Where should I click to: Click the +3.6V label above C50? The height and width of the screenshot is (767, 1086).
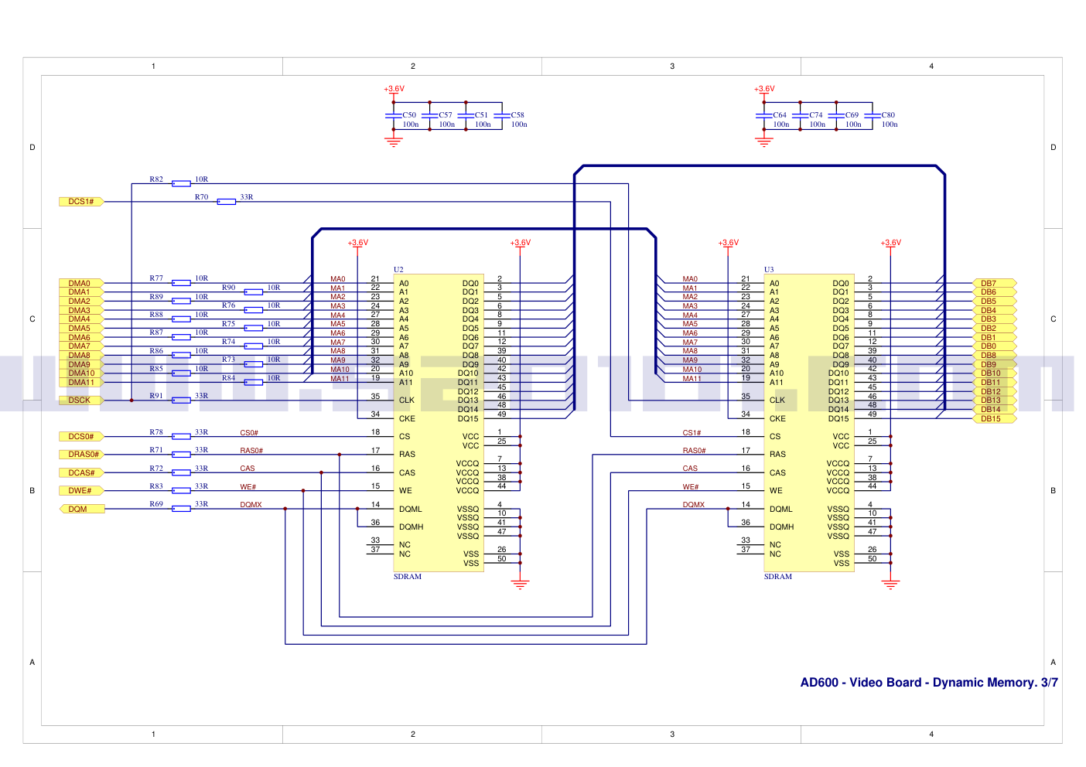tap(394, 89)
